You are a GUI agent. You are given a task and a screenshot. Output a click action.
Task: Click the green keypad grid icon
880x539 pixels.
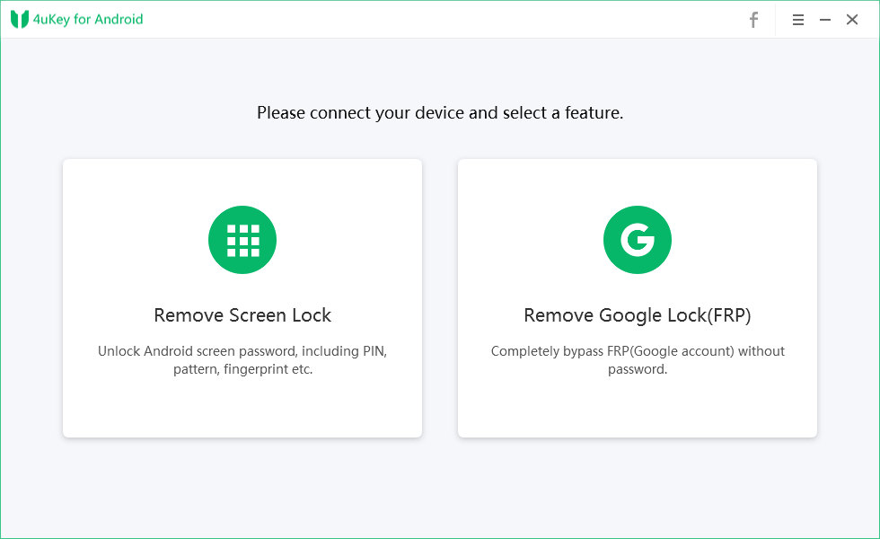tap(242, 240)
